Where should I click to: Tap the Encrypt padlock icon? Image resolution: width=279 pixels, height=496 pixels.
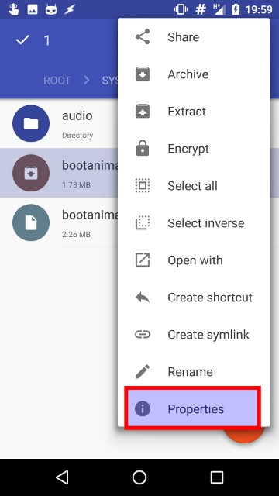[143, 148]
